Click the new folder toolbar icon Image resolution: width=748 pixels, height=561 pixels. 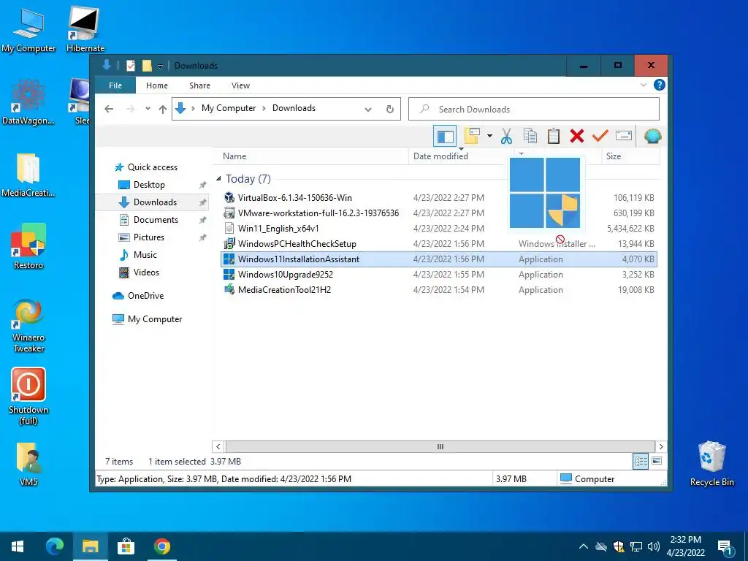(472, 136)
